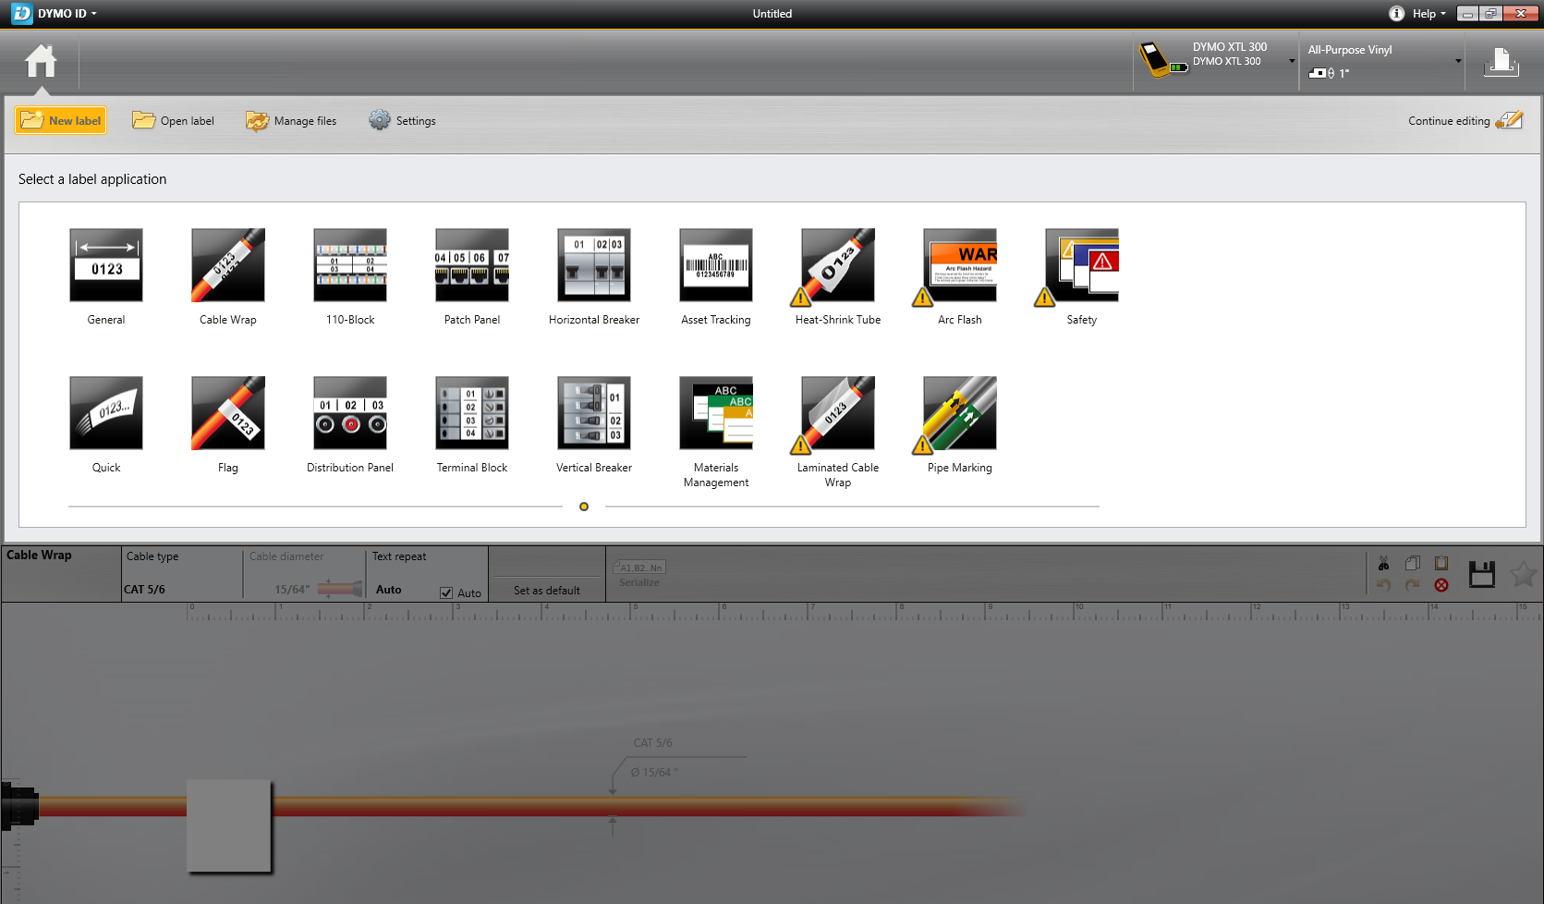Open the Distribution Panel label type

point(350,413)
